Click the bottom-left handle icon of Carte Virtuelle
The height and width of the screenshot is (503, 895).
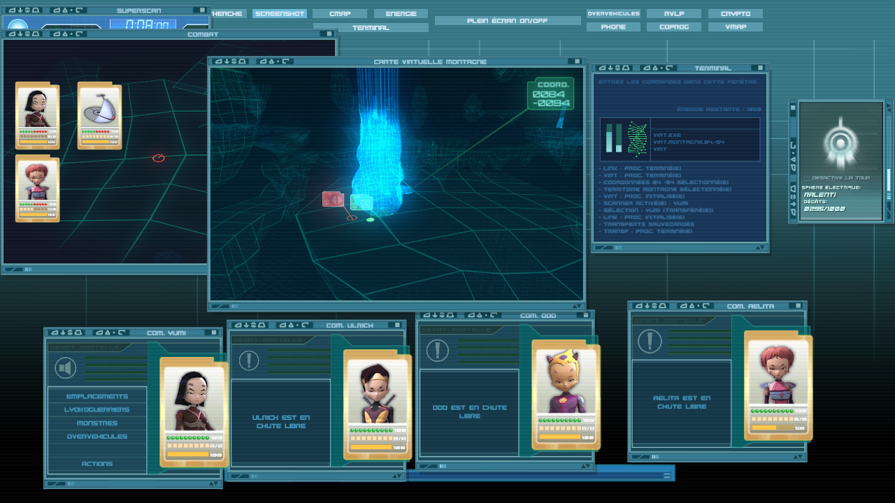[220, 306]
